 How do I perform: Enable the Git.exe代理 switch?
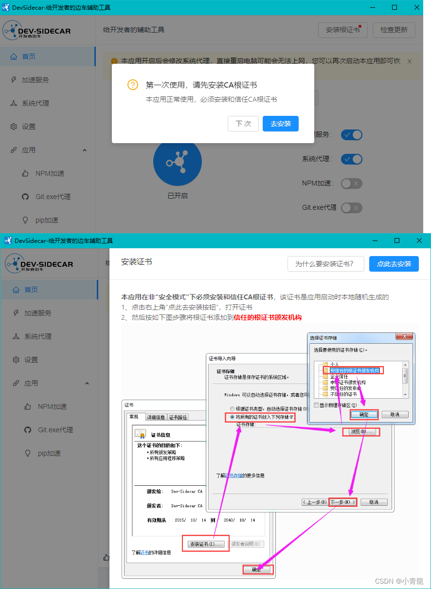[352, 208]
